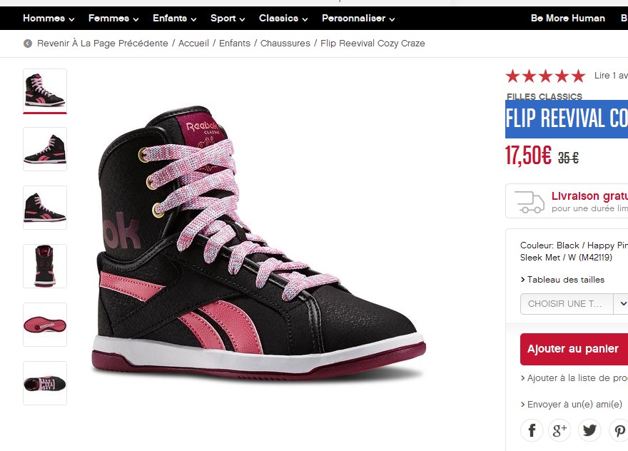Open the Classics navigation menu

tap(283, 19)
